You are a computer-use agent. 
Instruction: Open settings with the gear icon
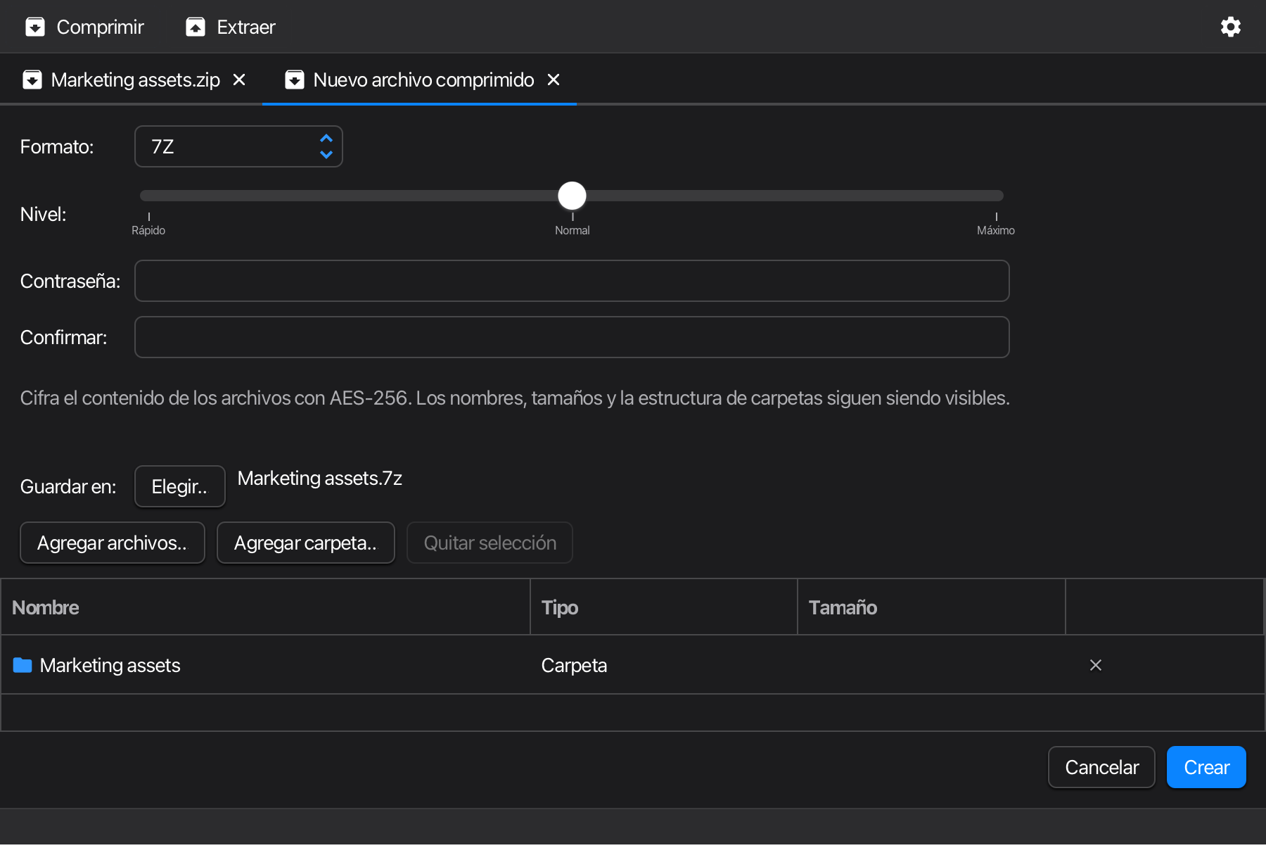[x=1231, y=27]
